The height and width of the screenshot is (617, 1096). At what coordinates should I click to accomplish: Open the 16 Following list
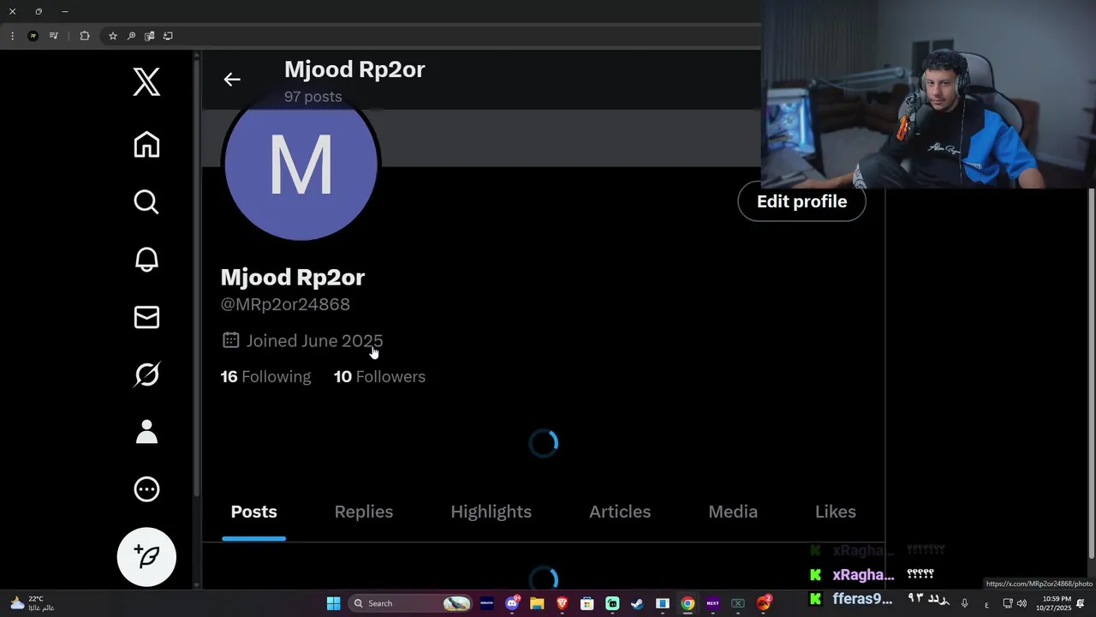[266, 377]
